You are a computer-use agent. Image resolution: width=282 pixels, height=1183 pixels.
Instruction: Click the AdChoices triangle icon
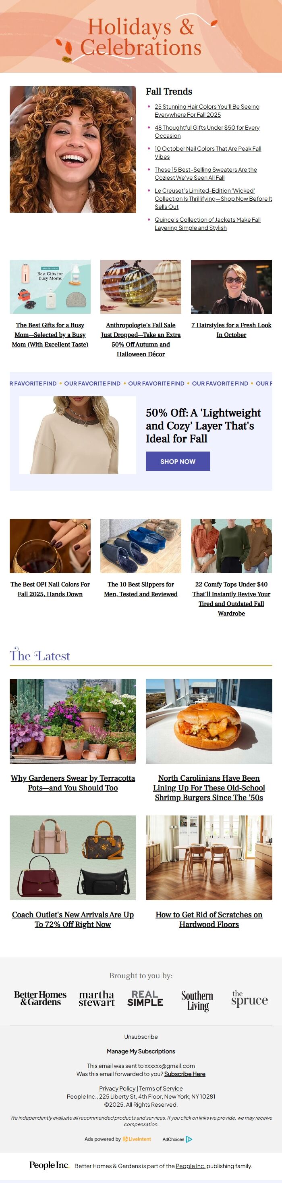[x=189, y=1139]
